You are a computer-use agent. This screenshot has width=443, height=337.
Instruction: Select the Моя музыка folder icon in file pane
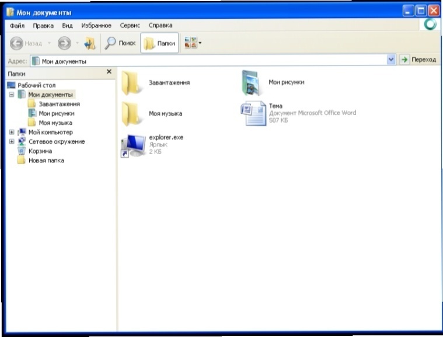pos(131,114)
